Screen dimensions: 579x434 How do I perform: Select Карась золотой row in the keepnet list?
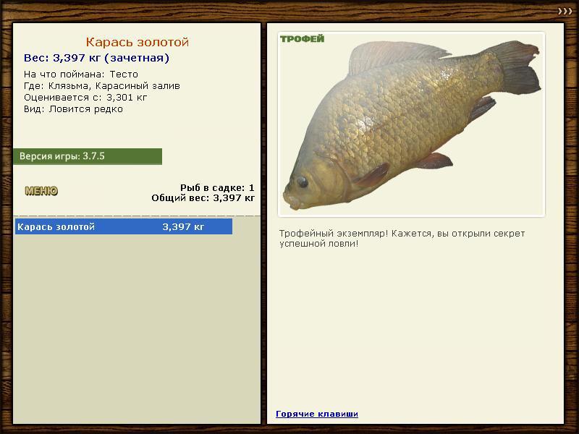click(x=124, y=226)
